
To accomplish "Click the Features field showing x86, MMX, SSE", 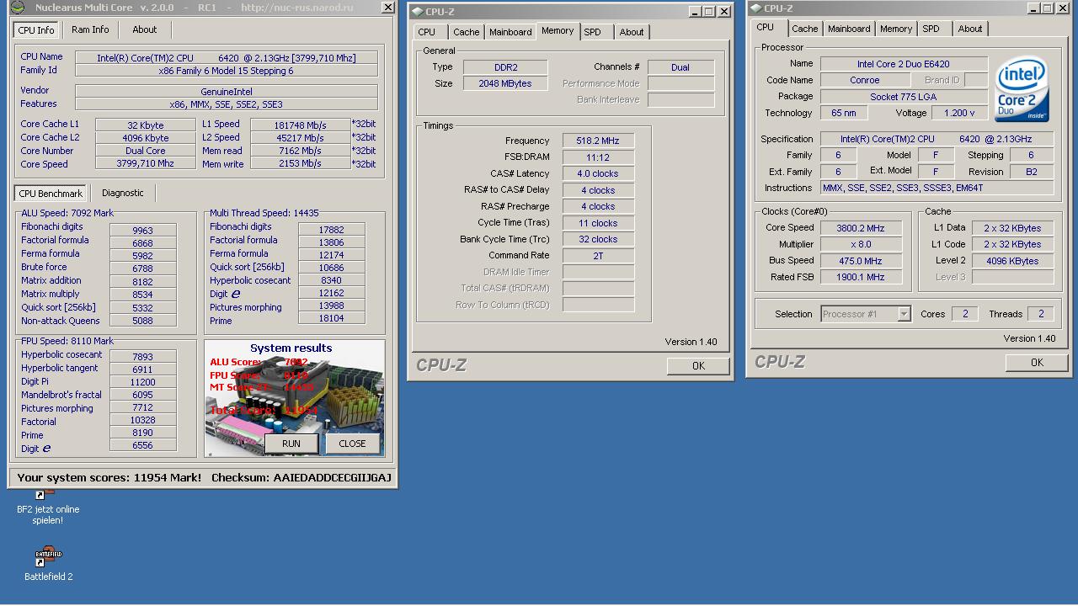I will point(227,104).
